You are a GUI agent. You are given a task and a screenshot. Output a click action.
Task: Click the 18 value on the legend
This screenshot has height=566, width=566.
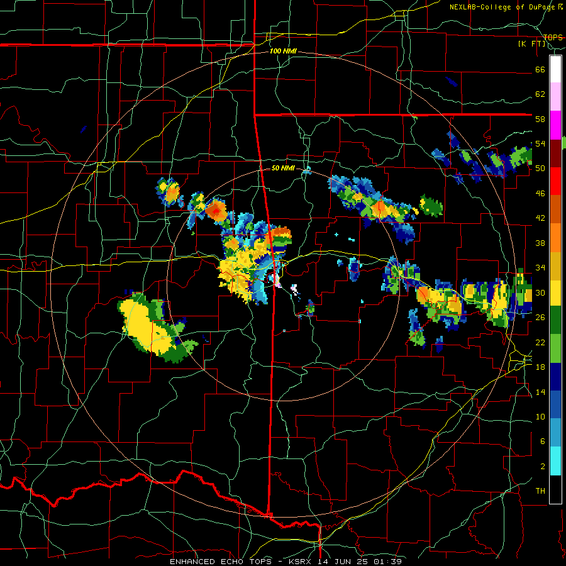coord(540,367)
